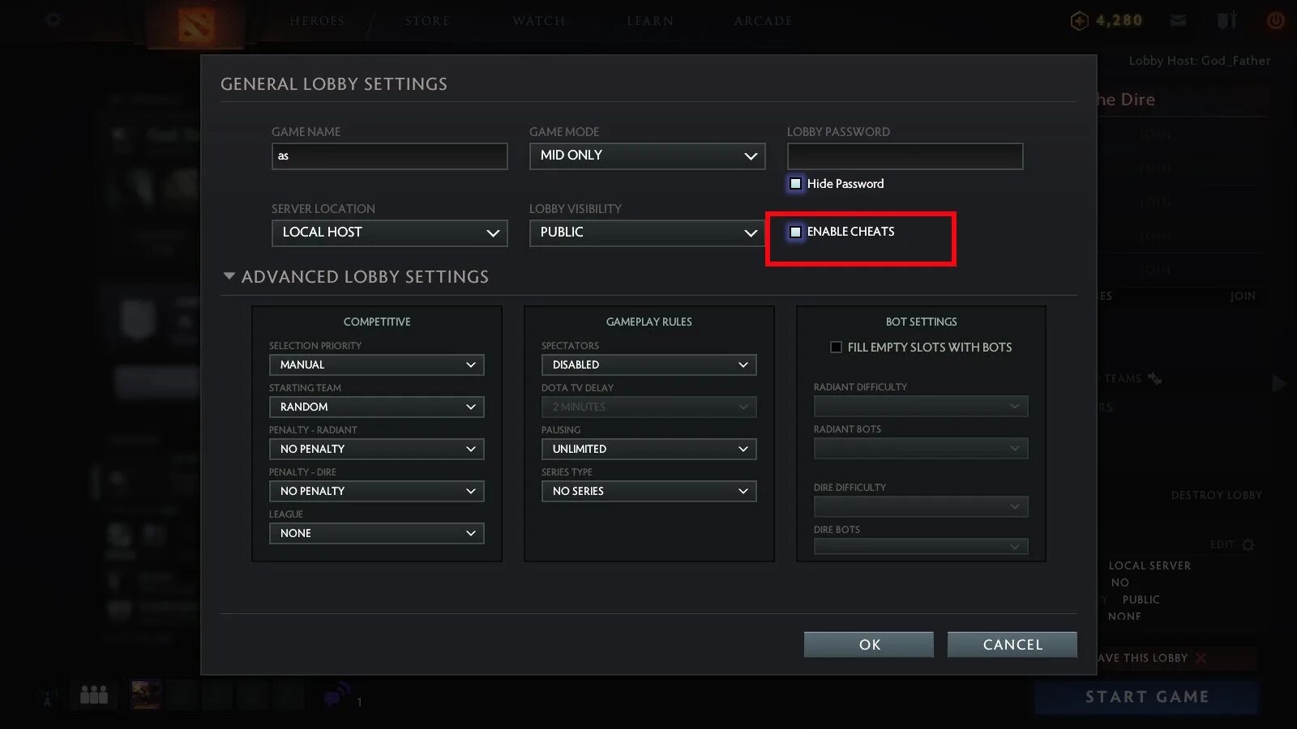Open the League dropdown showing None
Viewport: 1297px width, 729px height.
click(377, 533)
